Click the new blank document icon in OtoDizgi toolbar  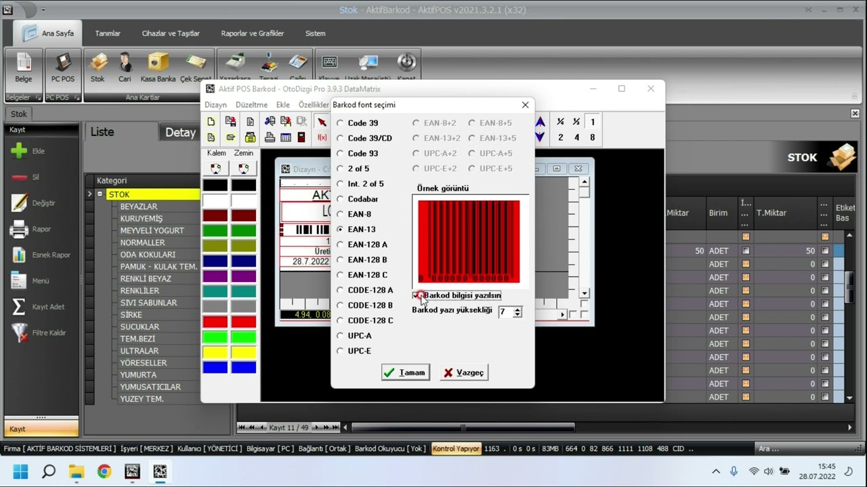click(211, 122)
